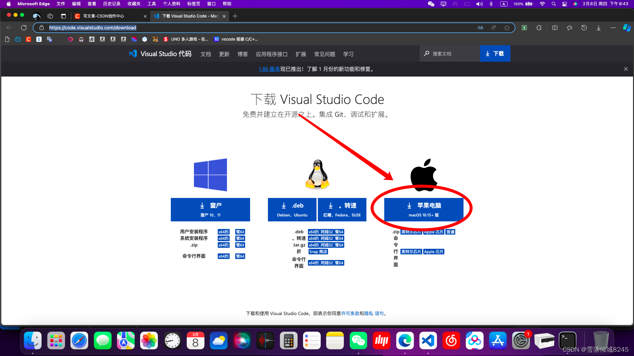Screen dimensions: 634x356
Task: Open App Store from the Dock
Action: tap(498, 340)
